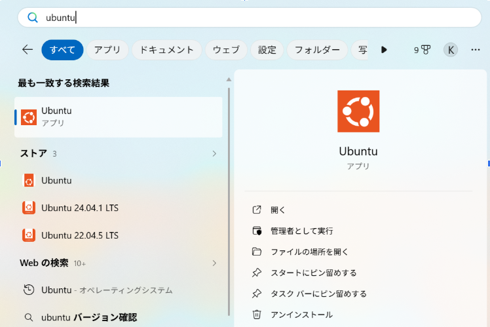Image resolution: width=490 pixels, height=327 pixels.
Task: Select the Ubuntu 22.04.5 LTS store result
Action: 119,235
